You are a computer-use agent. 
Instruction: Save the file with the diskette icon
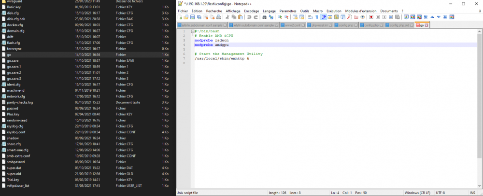click(x=193, y=17)
